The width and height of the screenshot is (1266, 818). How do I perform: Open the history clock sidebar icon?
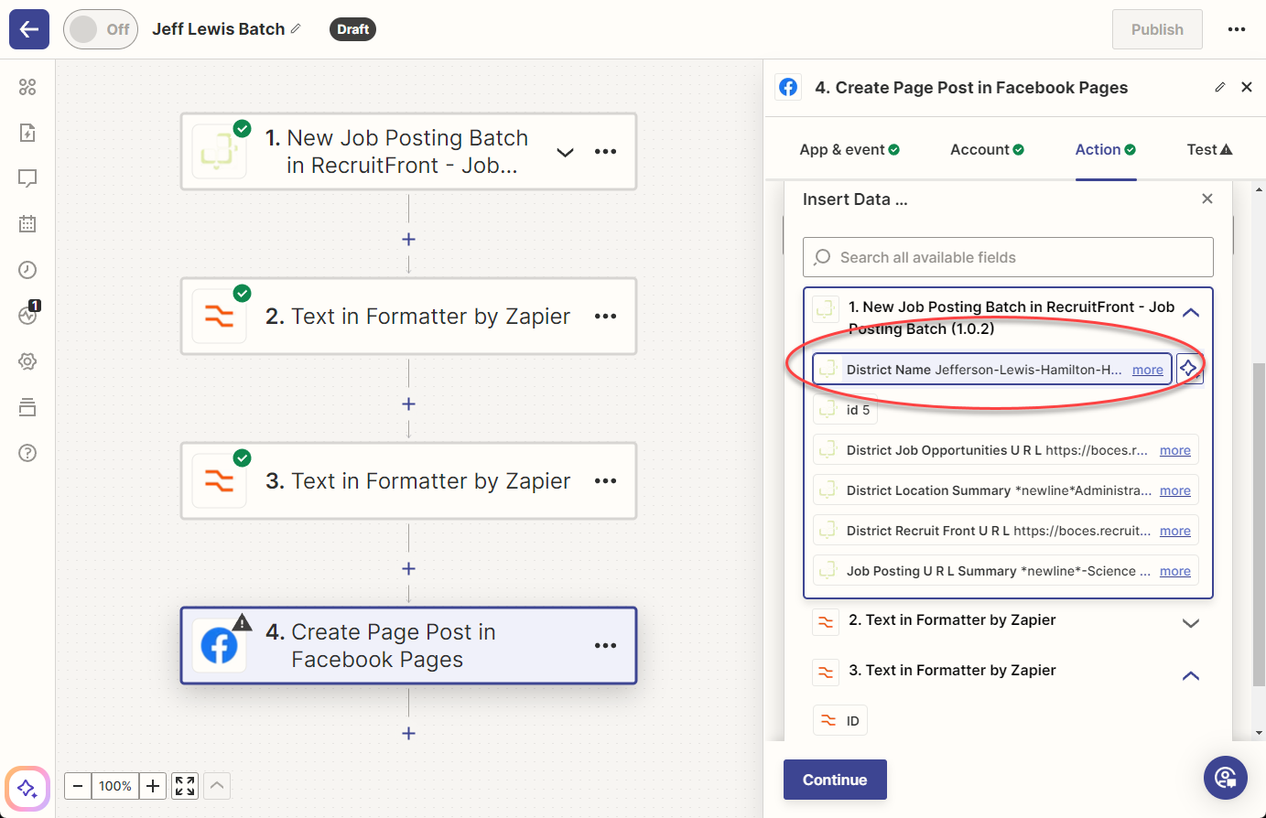point(27,269)
